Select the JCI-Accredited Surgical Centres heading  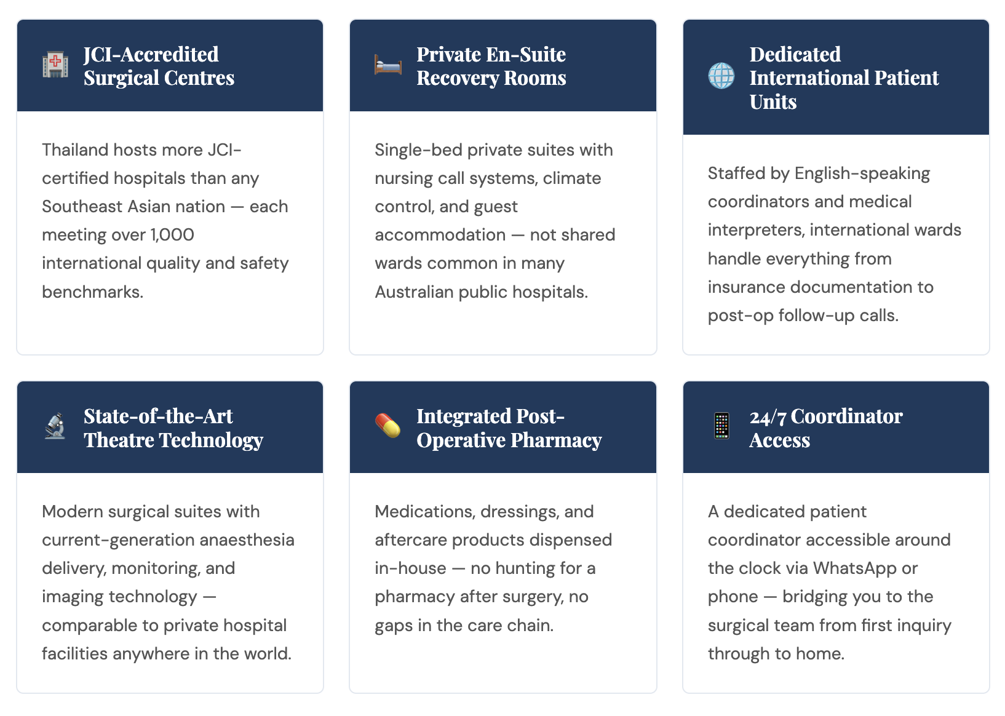(159, 66)
